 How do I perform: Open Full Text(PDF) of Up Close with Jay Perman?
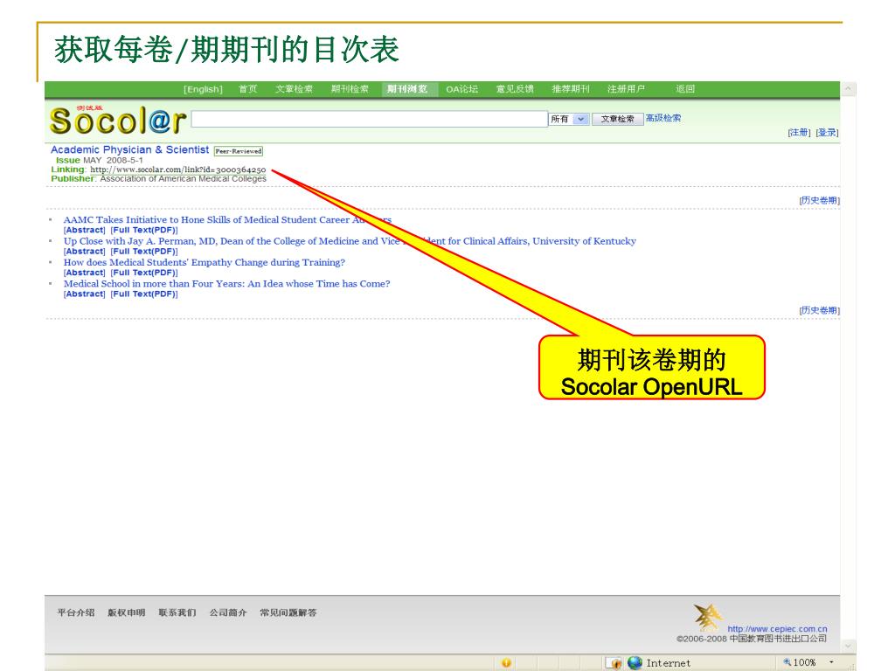144,251
